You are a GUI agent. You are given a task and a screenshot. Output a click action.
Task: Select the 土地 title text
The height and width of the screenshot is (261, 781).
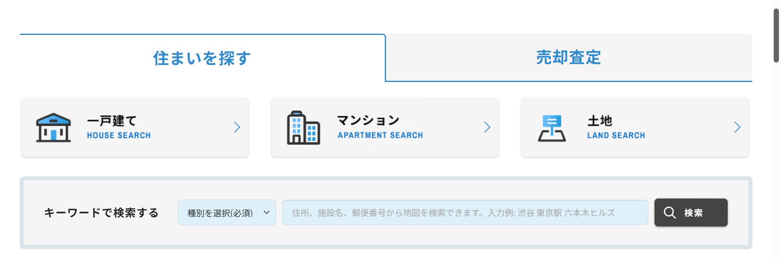[600, 121]
